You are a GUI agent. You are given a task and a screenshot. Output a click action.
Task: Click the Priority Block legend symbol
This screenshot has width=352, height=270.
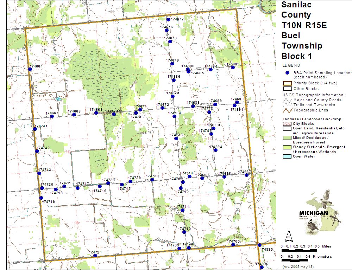click(x=287, y=83)
